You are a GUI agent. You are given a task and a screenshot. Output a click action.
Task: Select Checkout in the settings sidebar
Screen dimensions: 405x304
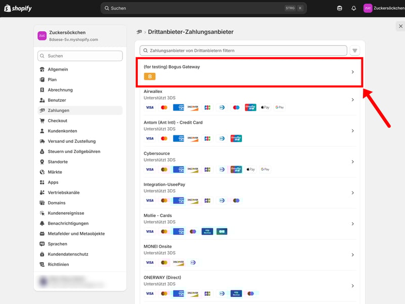click(57, 121)
